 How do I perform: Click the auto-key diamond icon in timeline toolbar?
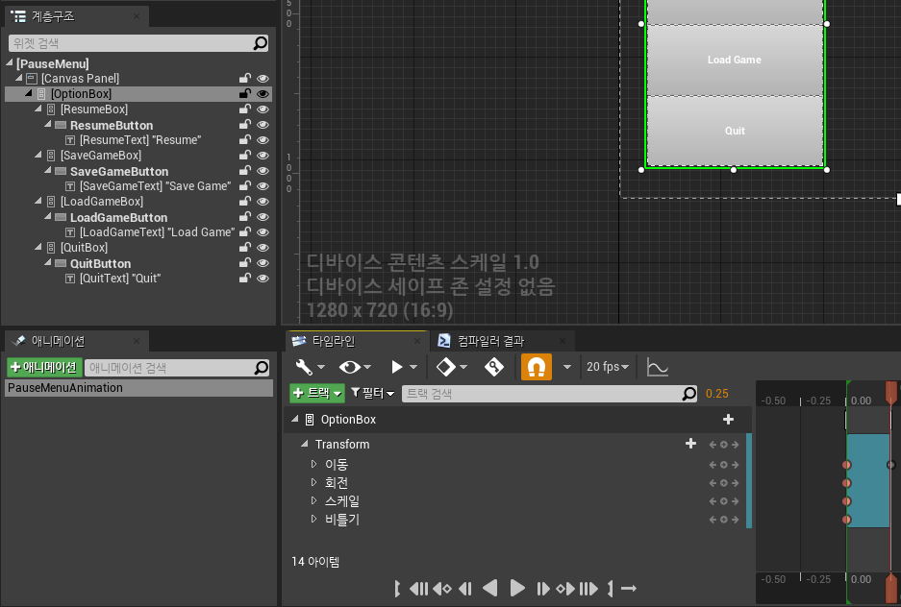pyautogui.click(x=494, y=367)
